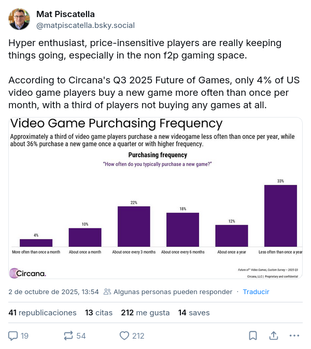Like the post with the heart icon
The image size is (311, 349).
[x=124, y=336]
